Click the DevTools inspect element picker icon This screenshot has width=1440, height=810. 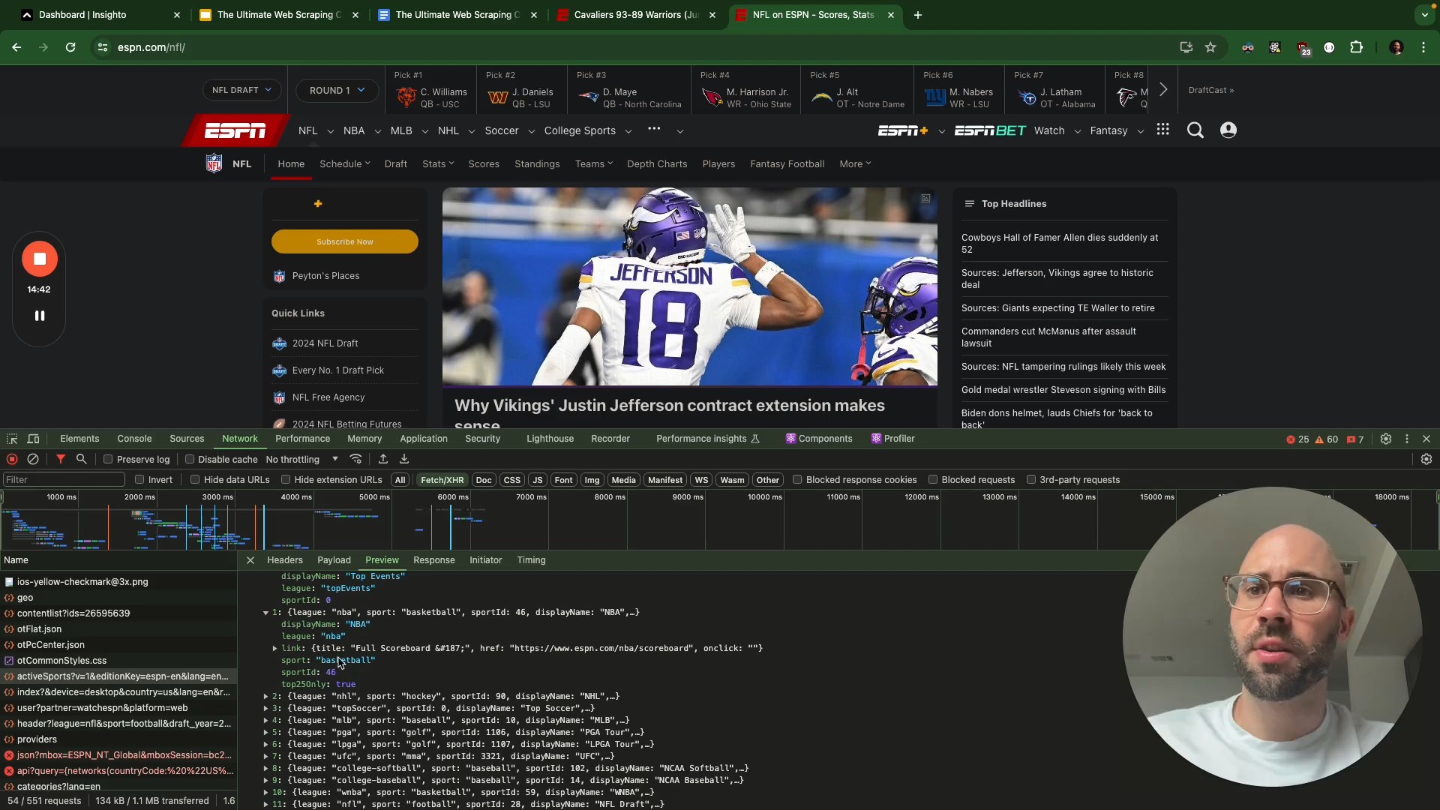[x=12, y=439]
